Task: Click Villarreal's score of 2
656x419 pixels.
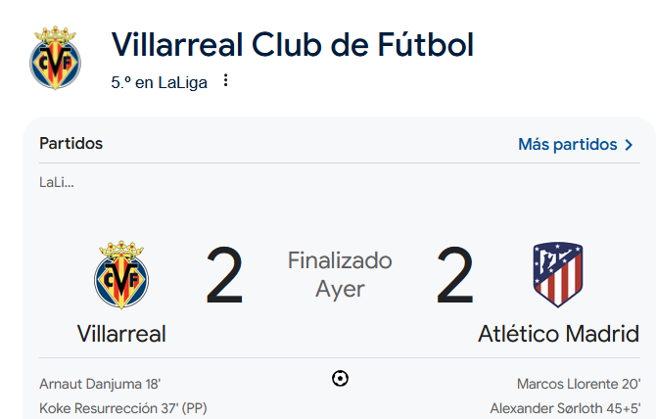Action: coord(224,276)
